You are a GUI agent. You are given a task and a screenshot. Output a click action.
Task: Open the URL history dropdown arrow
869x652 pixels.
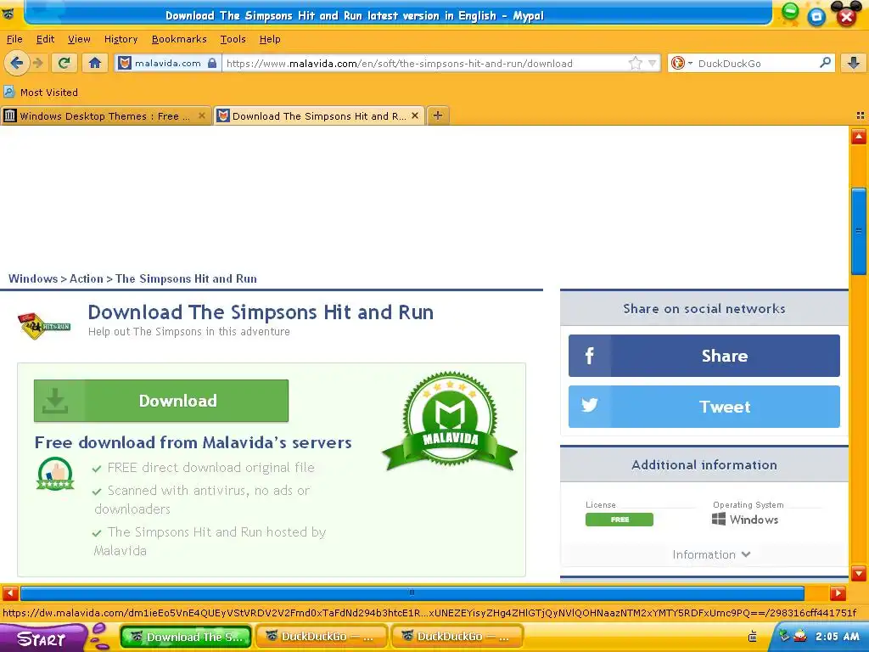pyautogui.click(x=653, y=63)
